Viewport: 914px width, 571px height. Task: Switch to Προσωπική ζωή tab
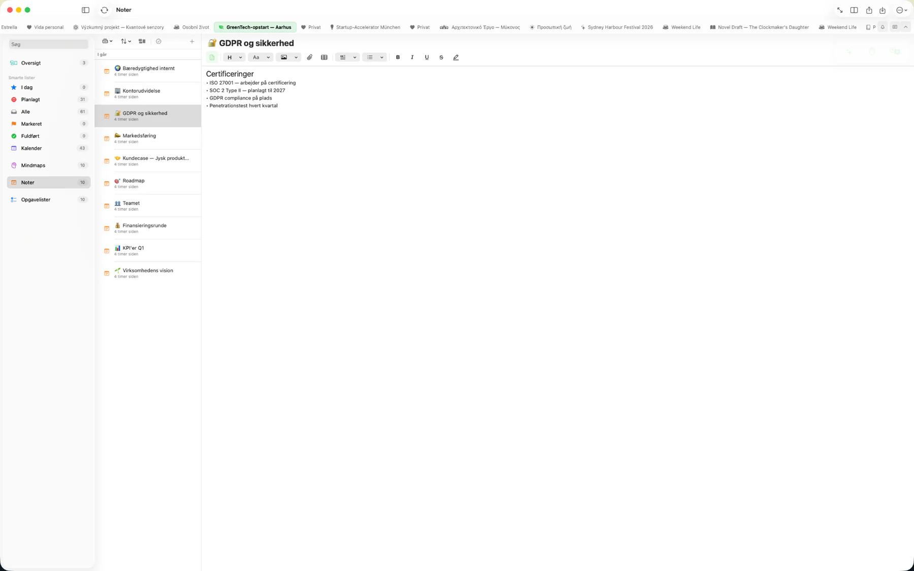point(550,27)
